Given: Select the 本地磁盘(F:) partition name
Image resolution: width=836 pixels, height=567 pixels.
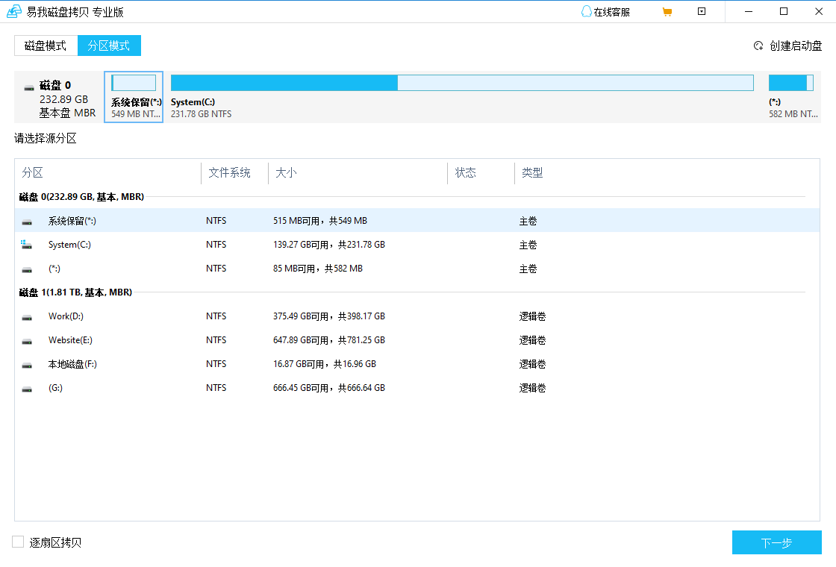Looking at the screenshot, I should tap(72, 364).
